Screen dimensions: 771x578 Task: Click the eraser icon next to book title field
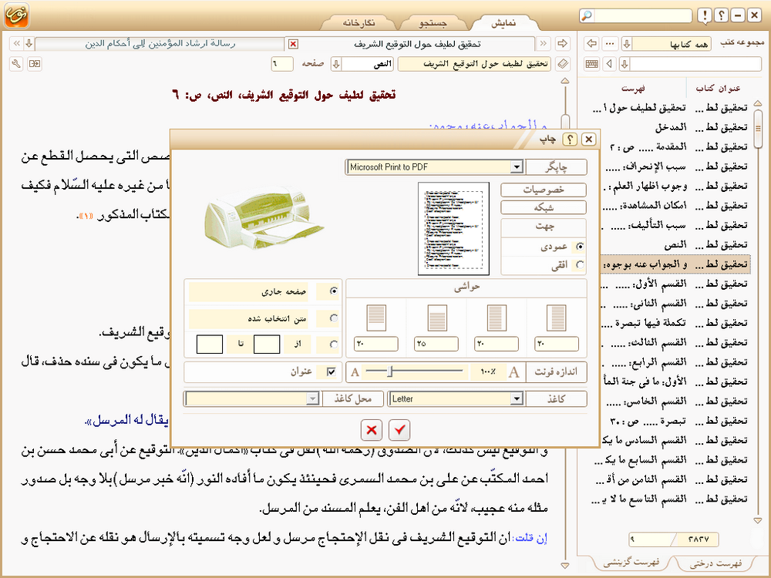point(563,64)
